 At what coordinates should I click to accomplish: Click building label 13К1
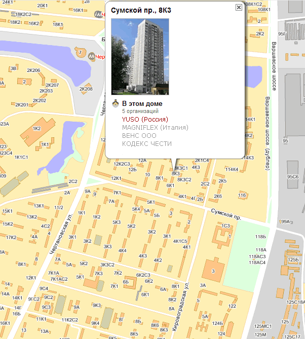pyautogui.click(x=39, y=206)
